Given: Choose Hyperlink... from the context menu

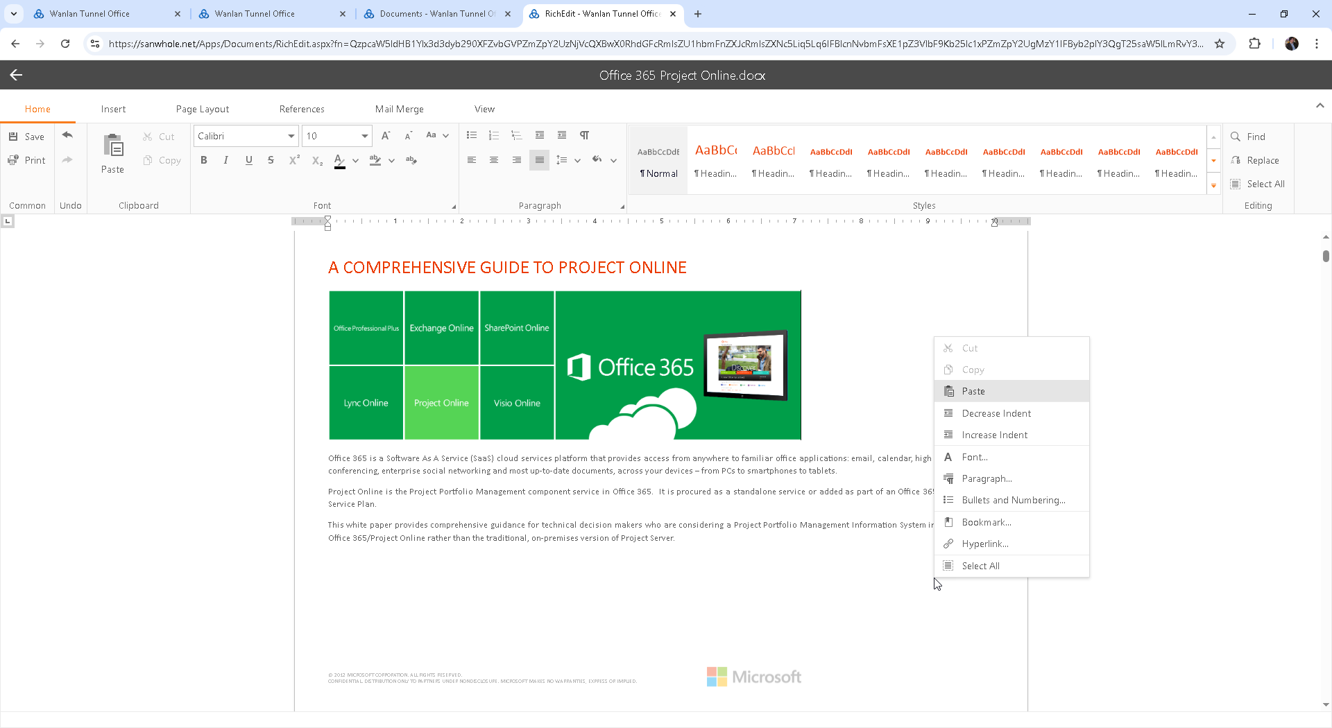Looking at the screenshot, I should 984,544.
